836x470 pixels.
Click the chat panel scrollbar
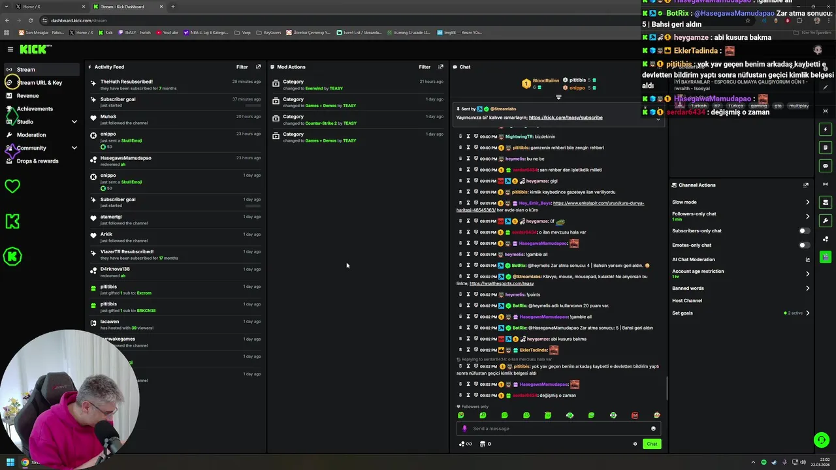click(667, 388)
